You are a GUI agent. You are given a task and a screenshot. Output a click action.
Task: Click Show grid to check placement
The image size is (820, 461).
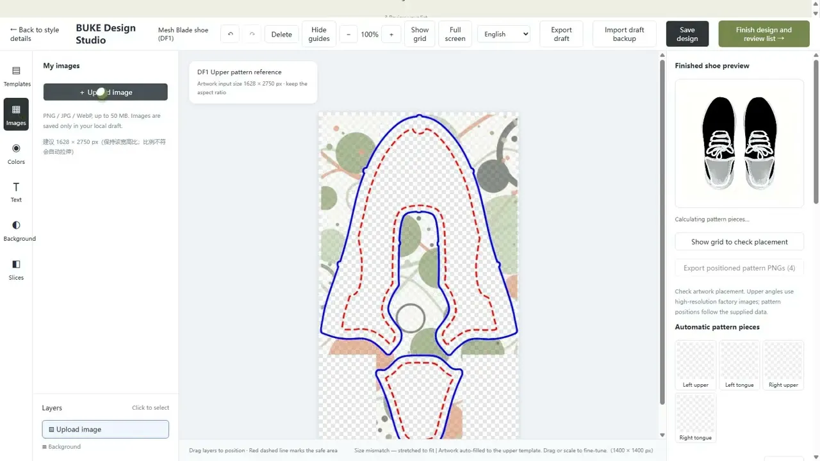click(x=739, y=242)
